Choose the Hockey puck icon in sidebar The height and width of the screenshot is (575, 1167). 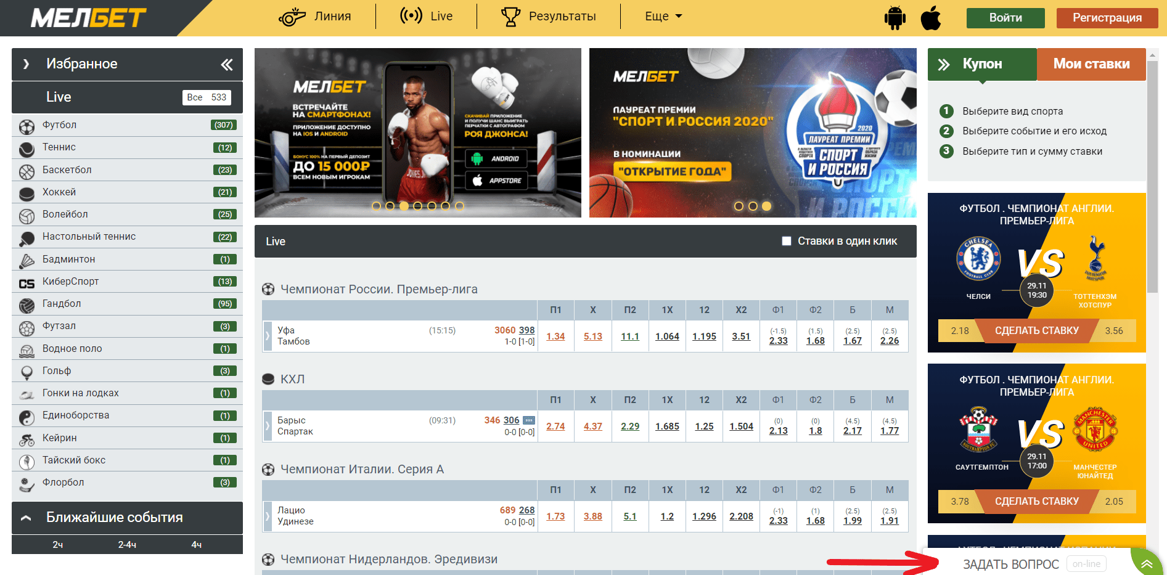(27, 194)
